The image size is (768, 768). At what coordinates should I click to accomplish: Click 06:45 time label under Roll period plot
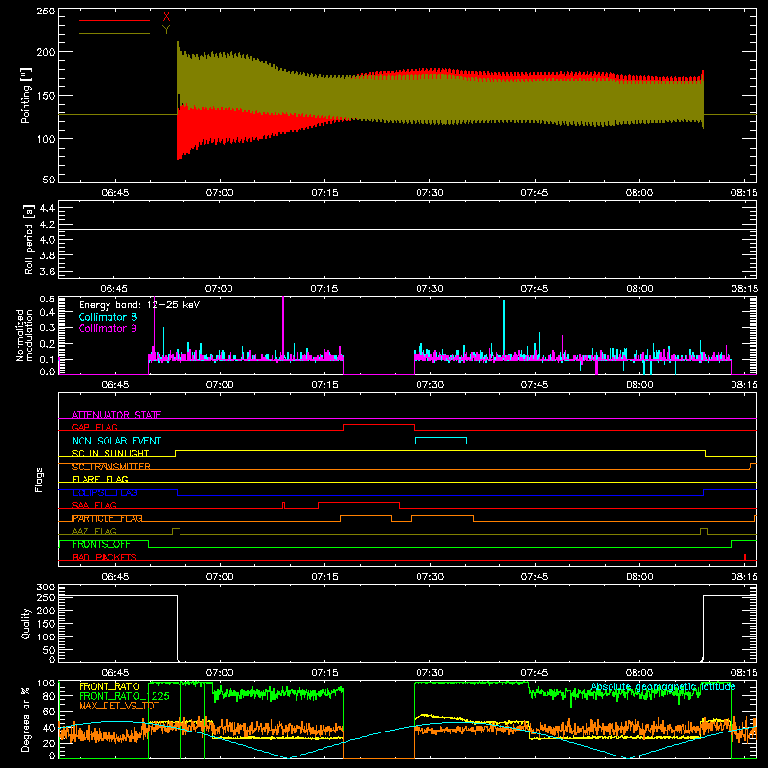point(113,289)
